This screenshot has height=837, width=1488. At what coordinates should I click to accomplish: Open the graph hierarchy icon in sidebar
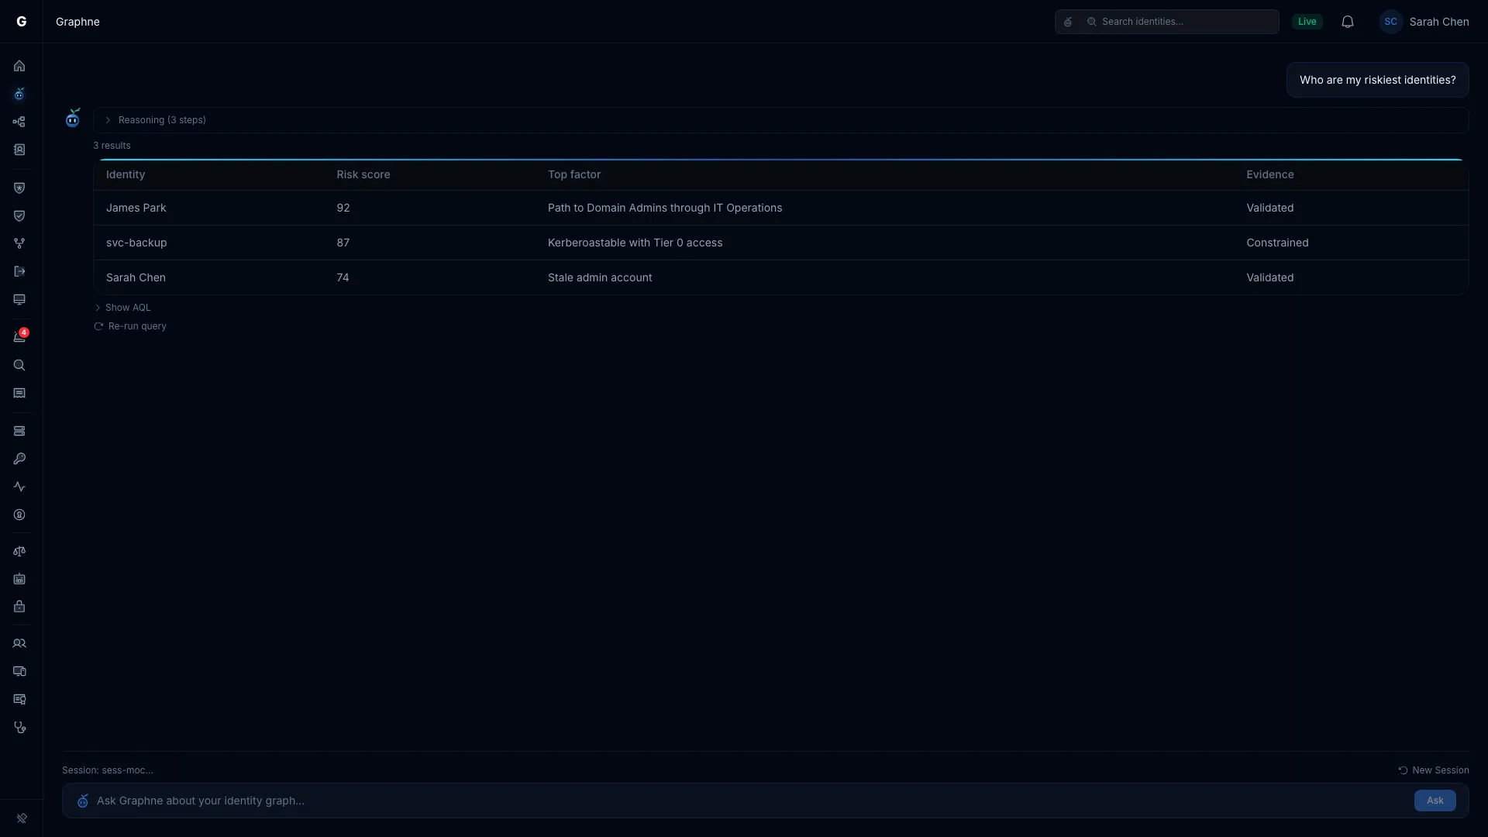[19, 122]
